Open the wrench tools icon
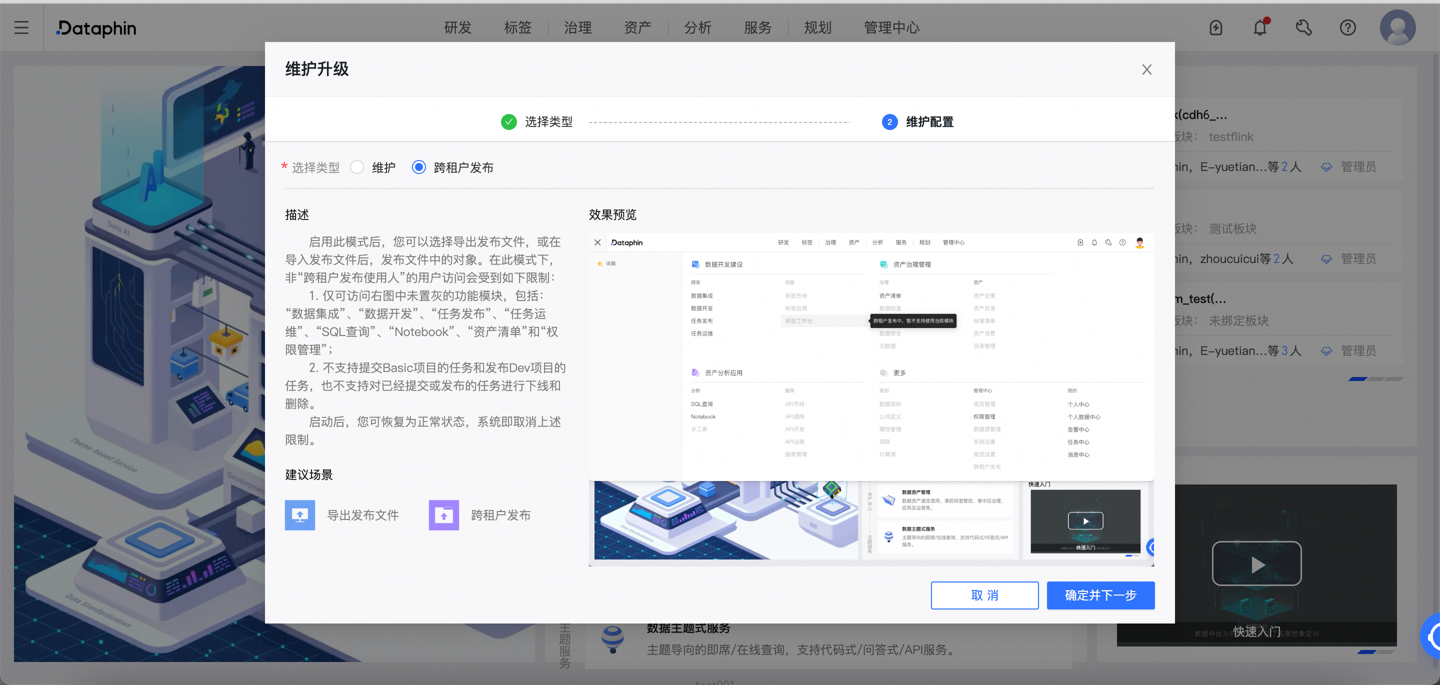 tap(1303, 27)
